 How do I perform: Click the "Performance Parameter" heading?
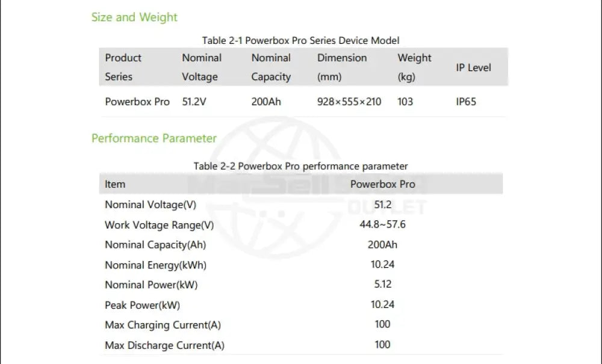154,138
